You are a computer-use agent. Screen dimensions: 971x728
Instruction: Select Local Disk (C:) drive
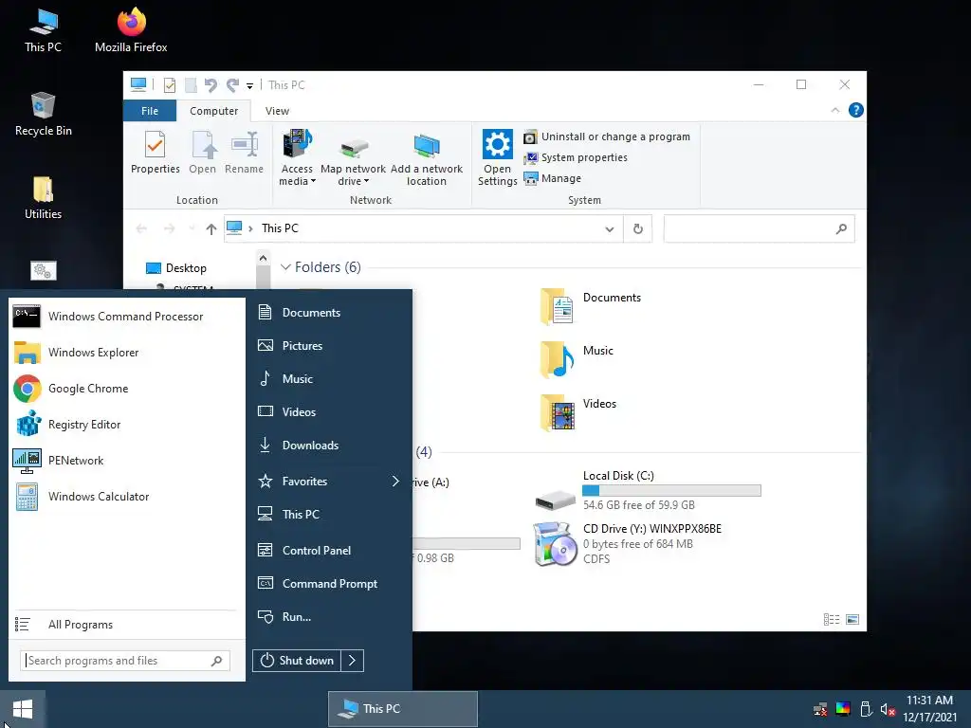tap(648, 490)
